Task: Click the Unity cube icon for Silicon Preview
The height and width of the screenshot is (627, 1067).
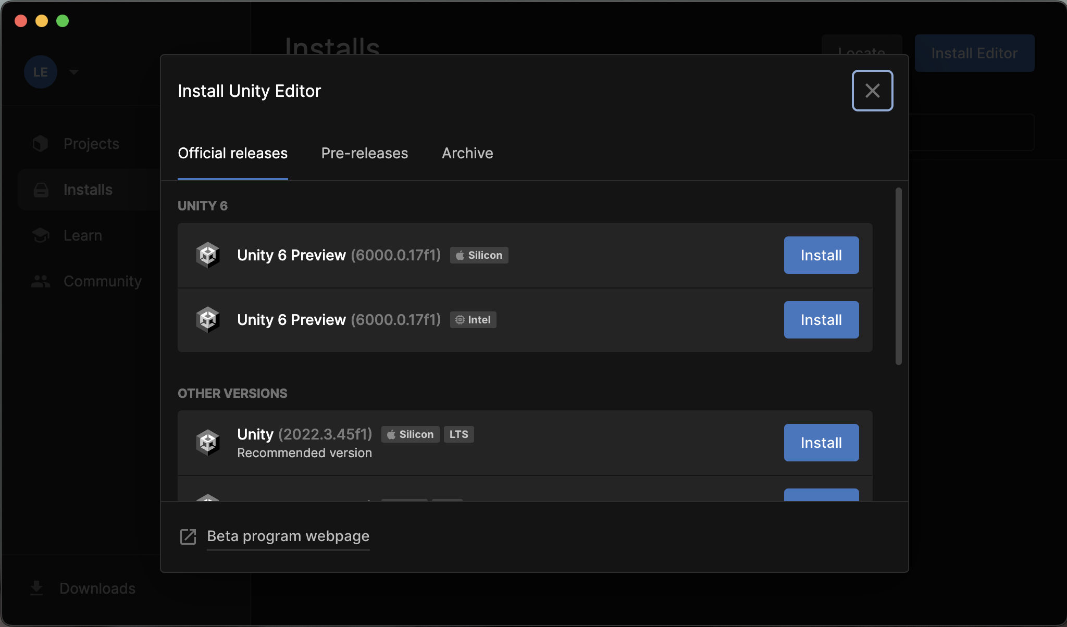Action: (x=208, y=255)
